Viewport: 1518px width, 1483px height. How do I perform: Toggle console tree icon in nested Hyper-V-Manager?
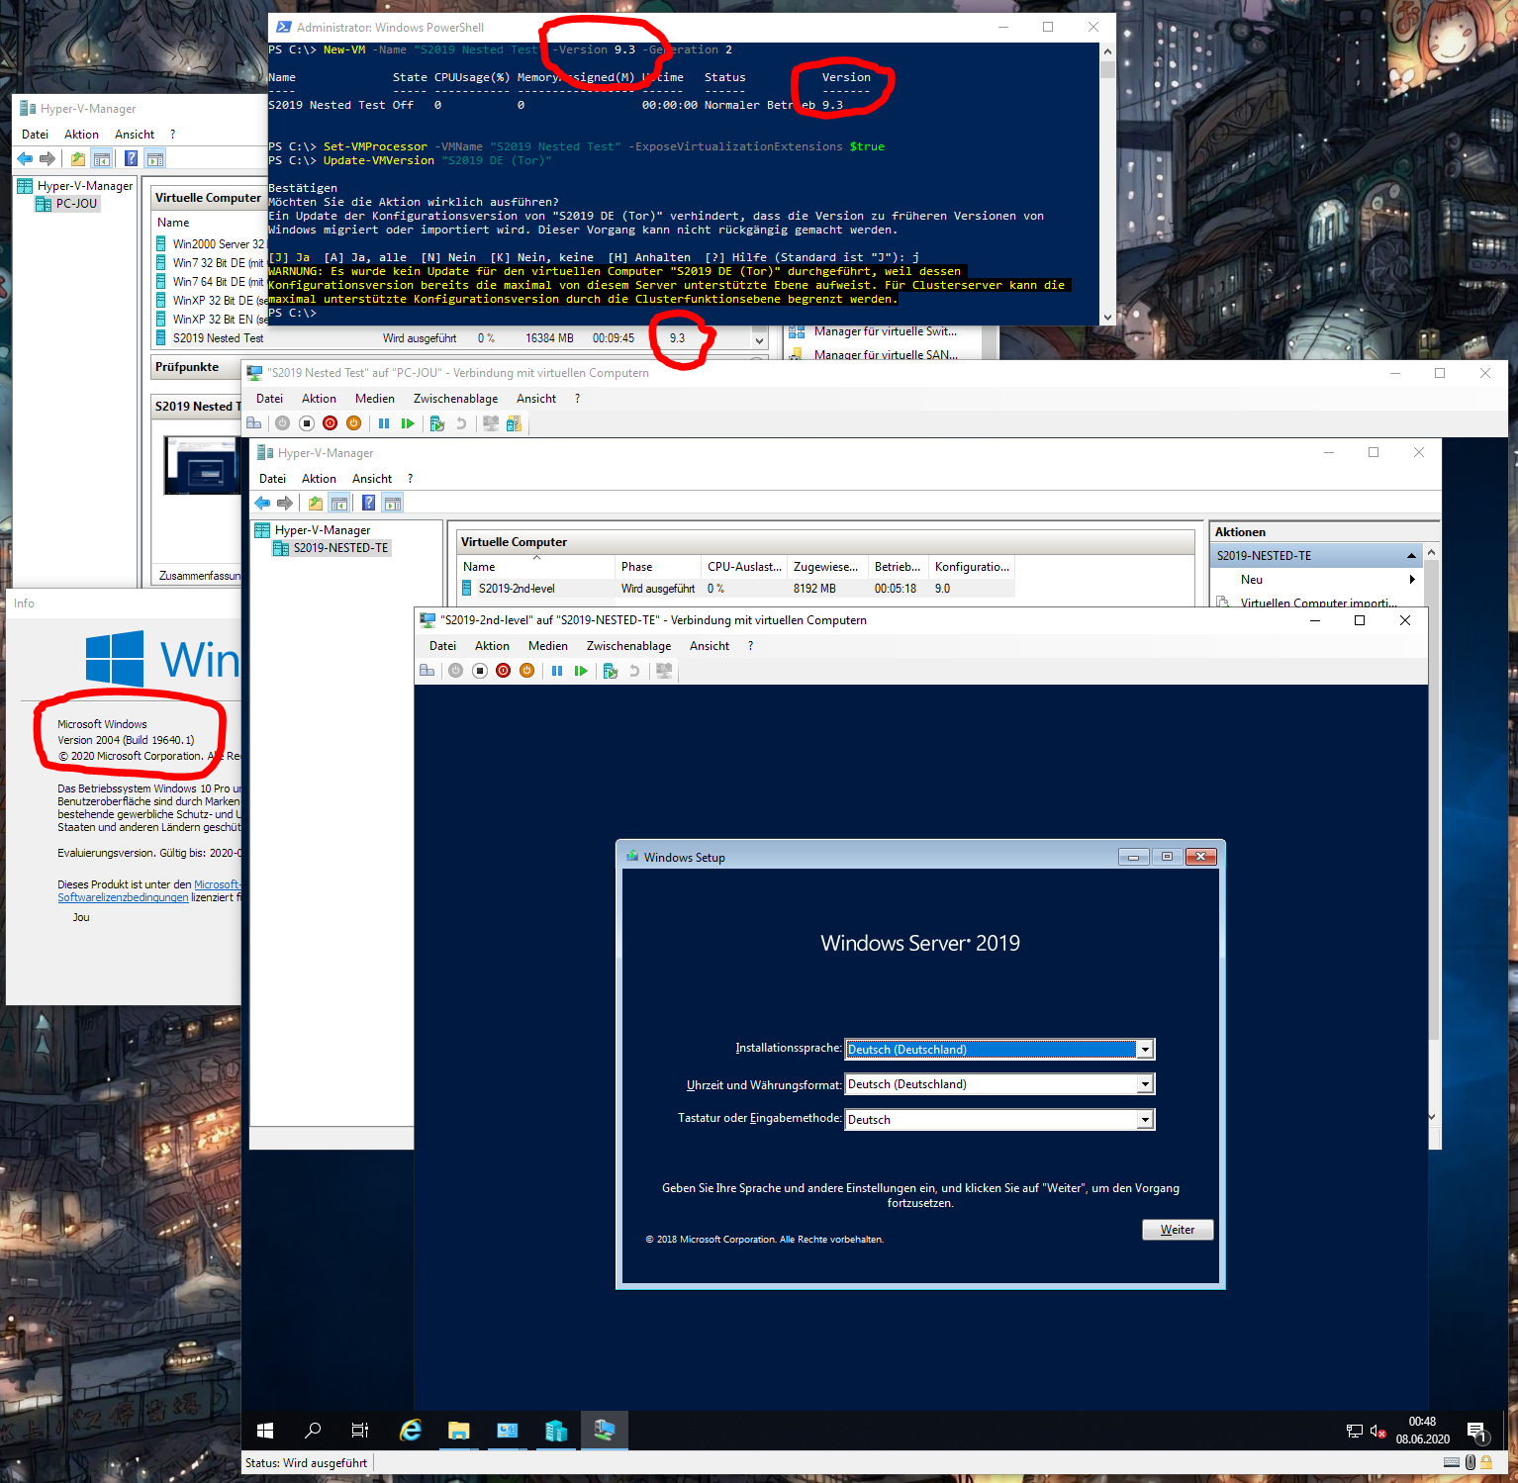338,503
